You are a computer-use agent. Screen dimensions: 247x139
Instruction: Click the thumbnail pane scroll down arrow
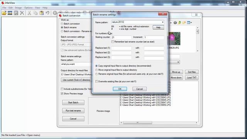tap(197, 51)
